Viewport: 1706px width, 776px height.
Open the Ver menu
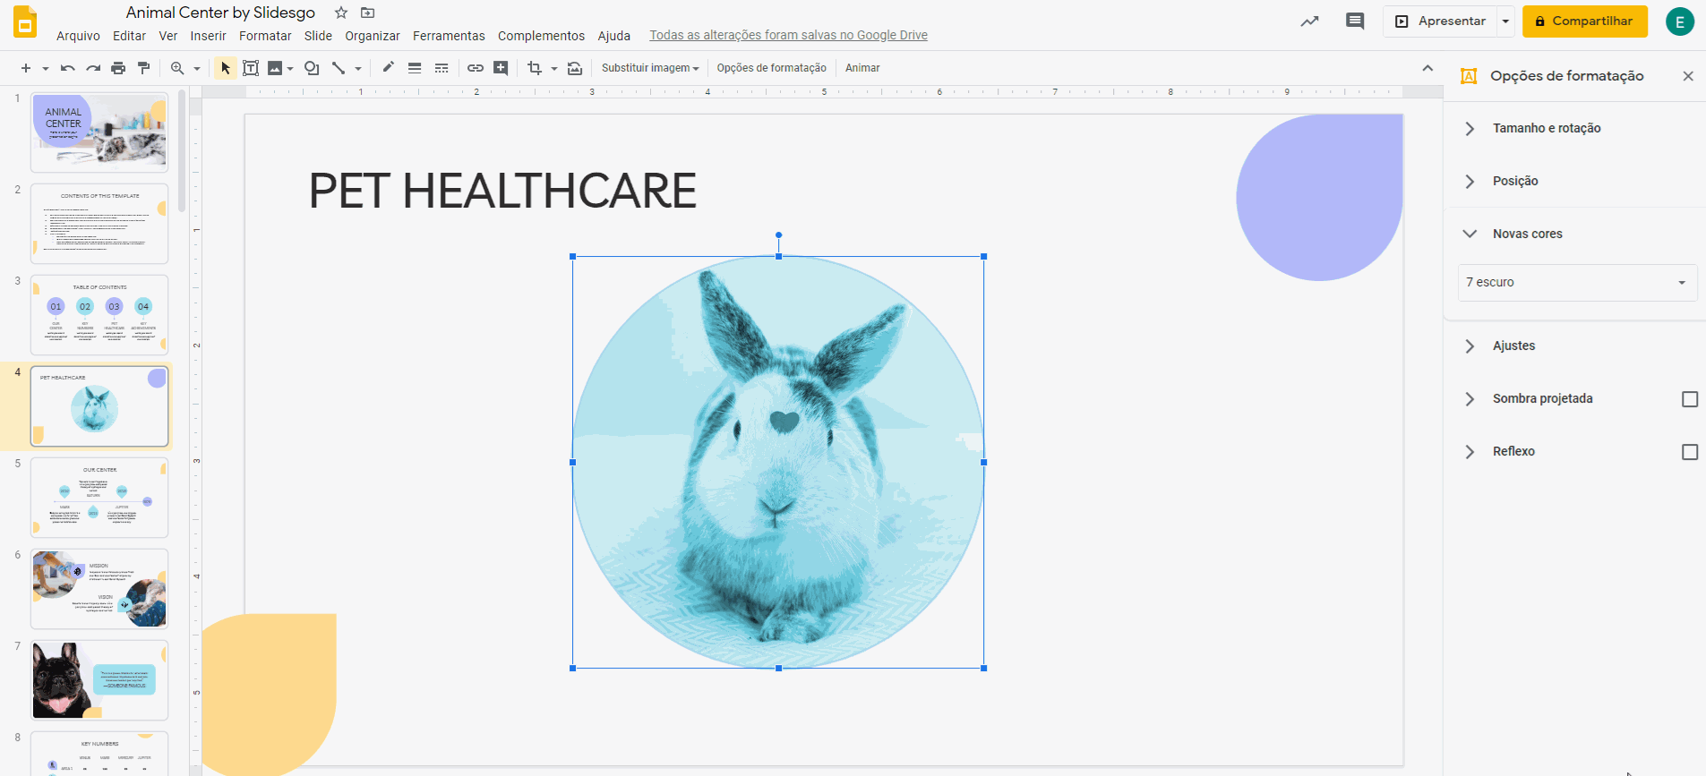click(x=168, y=36)
